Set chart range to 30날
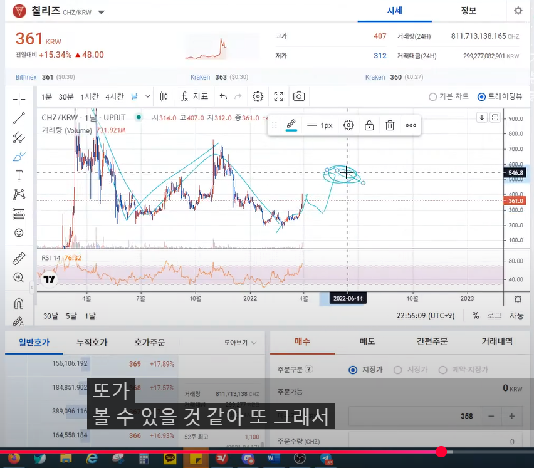Screen dimensions: 534x468 click(x=50, y=316)
